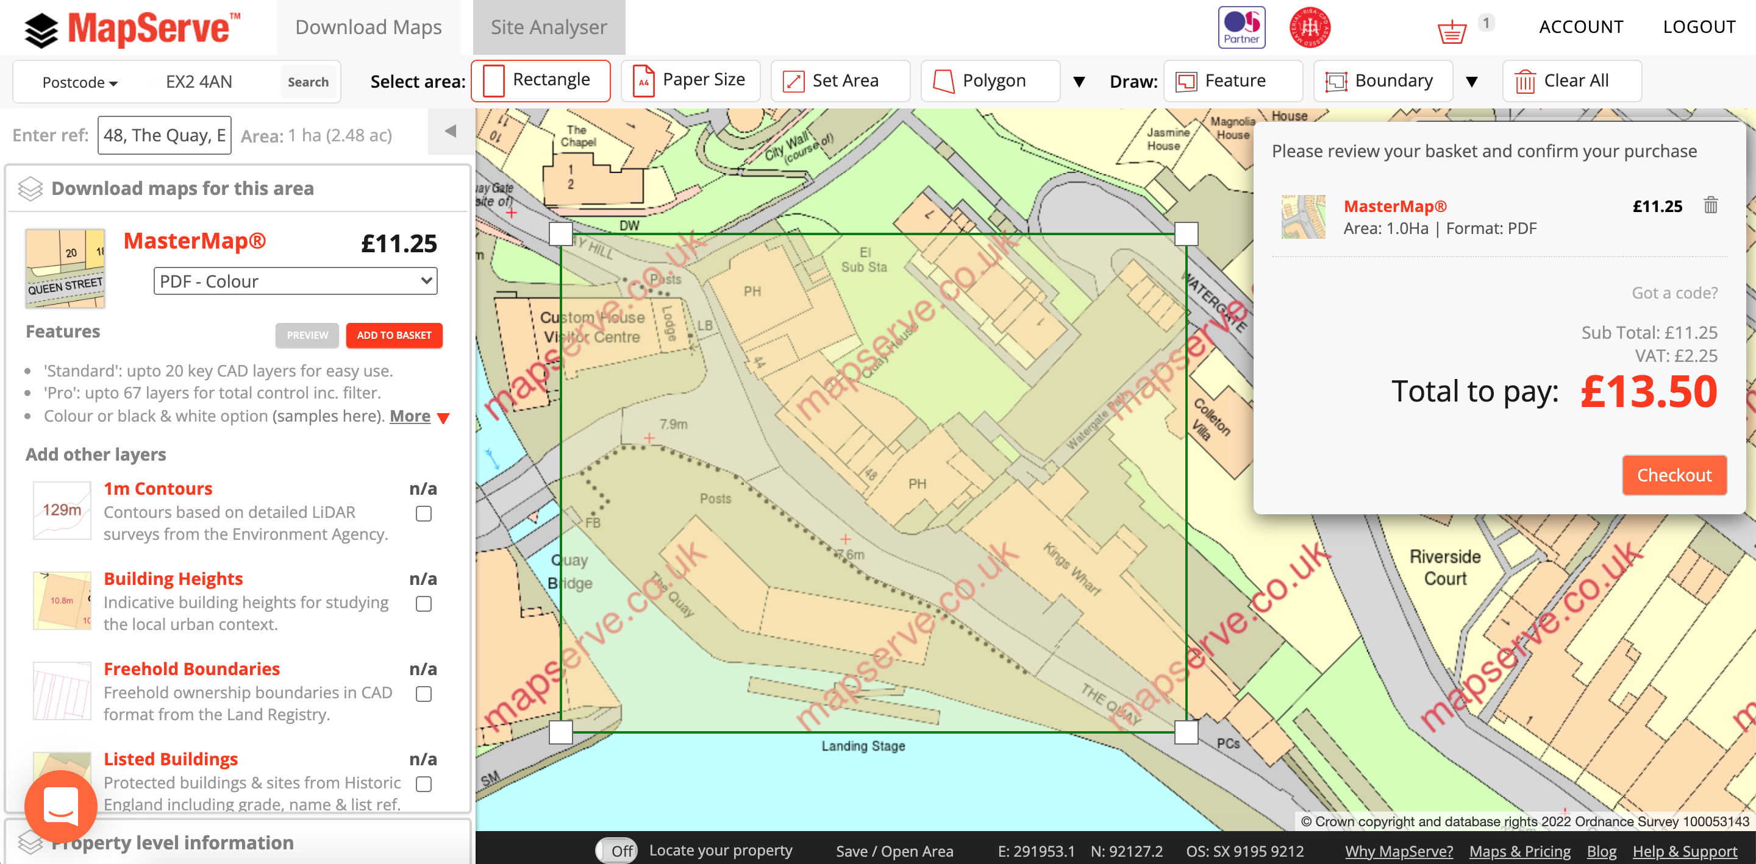Switch to the Site Analyser tab
This screenshot has height=864, width=1756.
coord(549,27)
